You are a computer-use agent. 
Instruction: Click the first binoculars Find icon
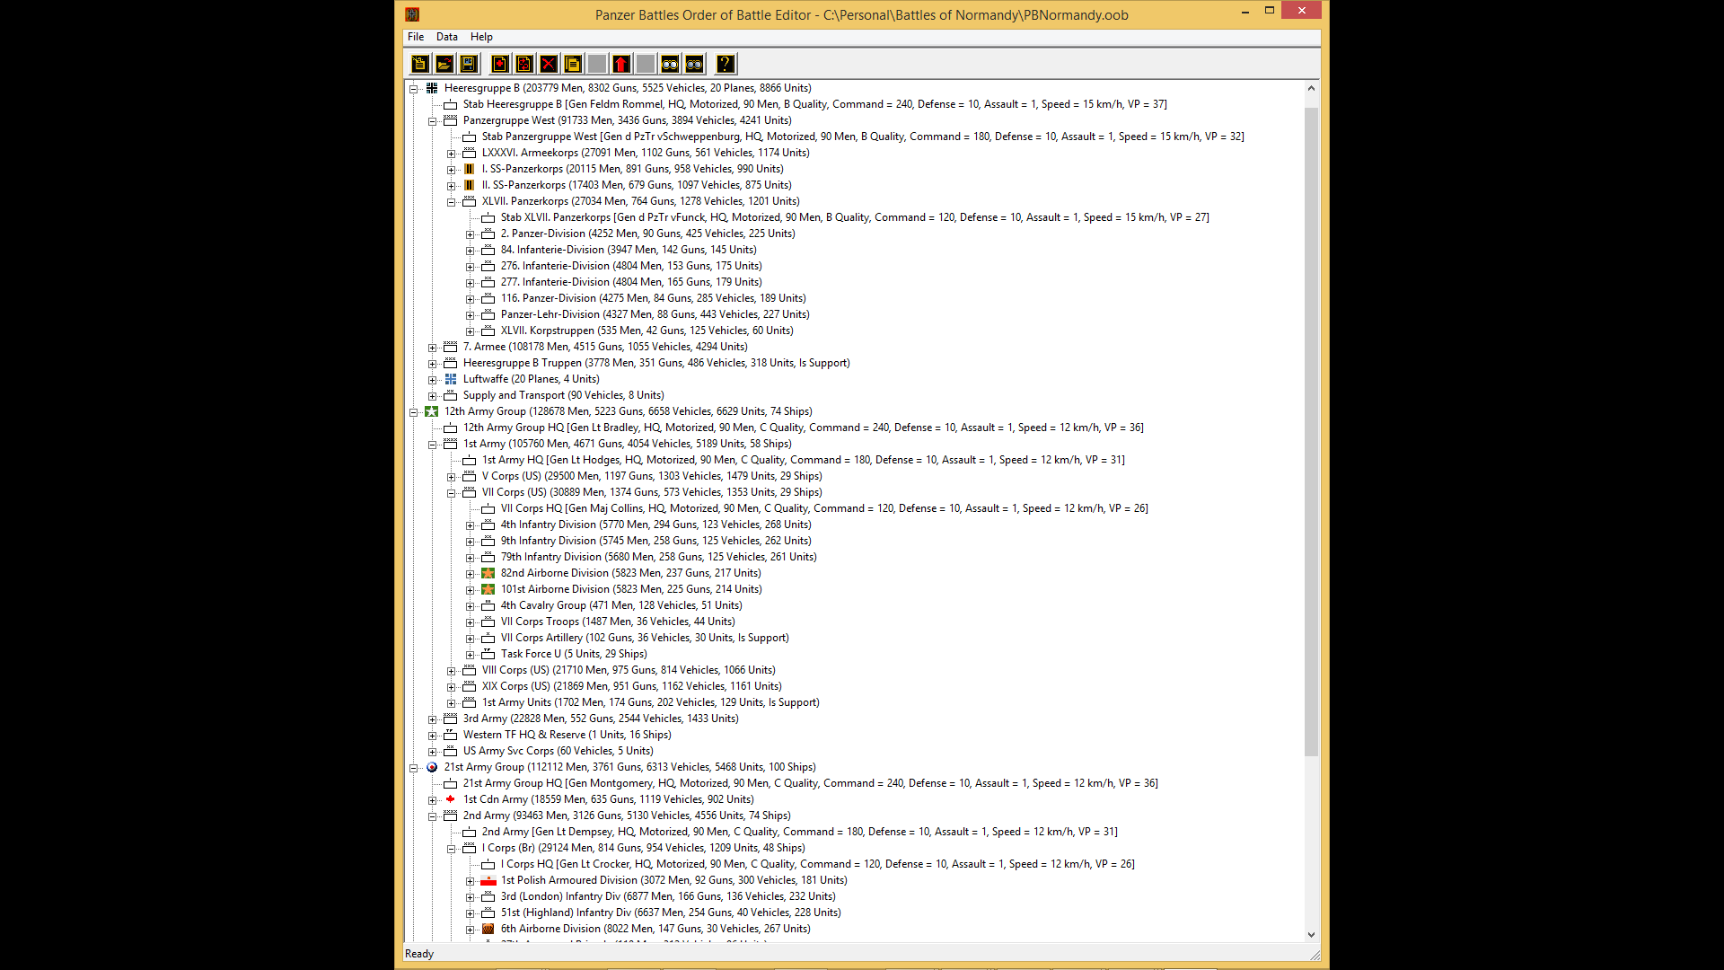(x=670, y=64)
